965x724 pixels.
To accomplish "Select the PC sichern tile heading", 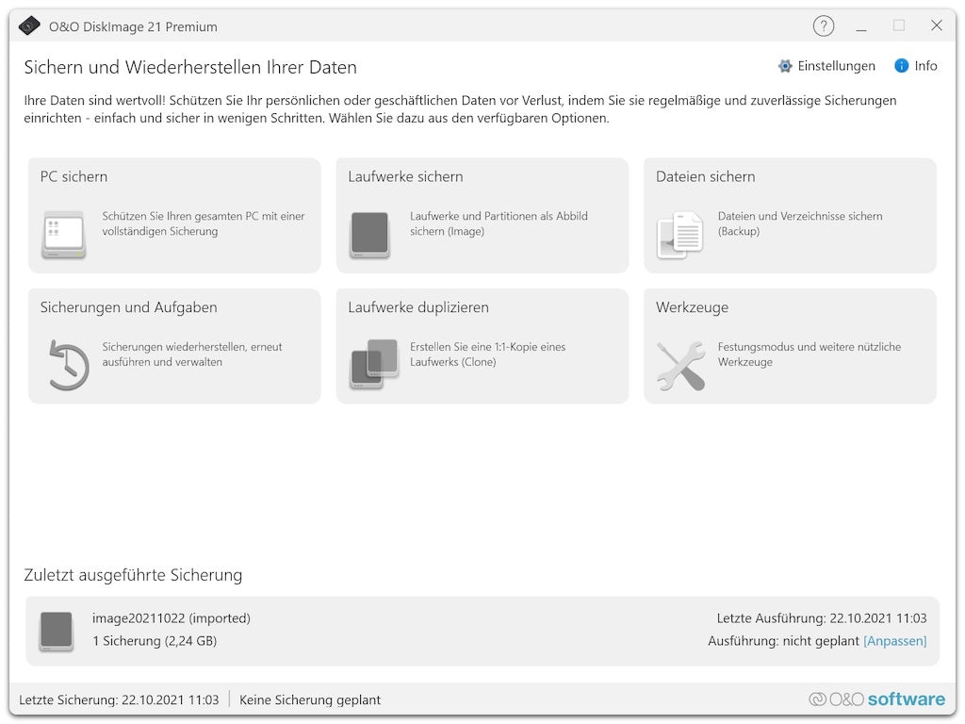I will tap(74, 176).
